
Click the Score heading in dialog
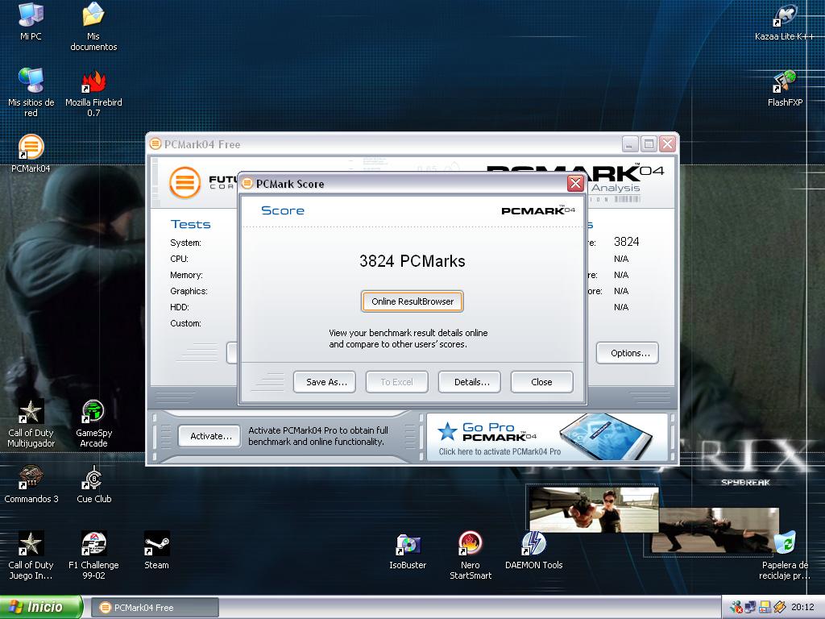point(283,210)
